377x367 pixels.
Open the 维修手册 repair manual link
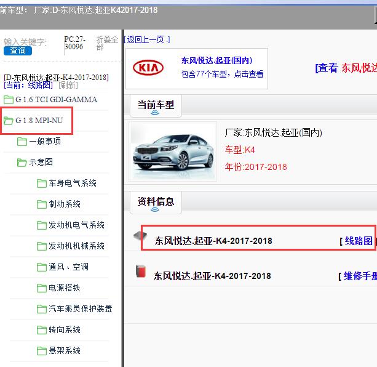pos(360,276)
